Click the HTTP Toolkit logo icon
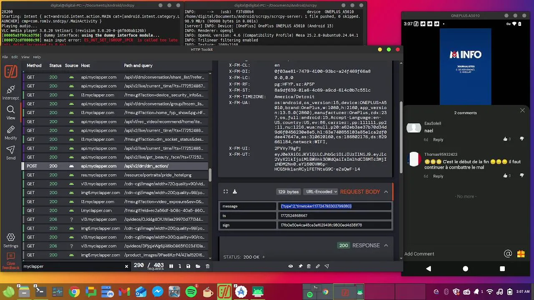The width and height of the screenshot is (534, 300). pyautogui.click(x=11, y=72)
